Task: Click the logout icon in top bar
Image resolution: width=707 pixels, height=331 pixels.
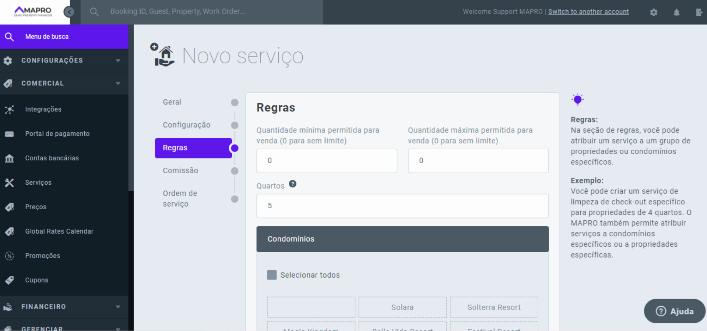Action: 699,12
